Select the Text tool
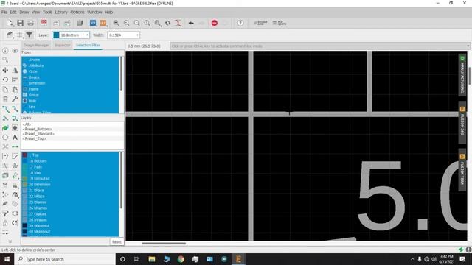 pos(15,138)
